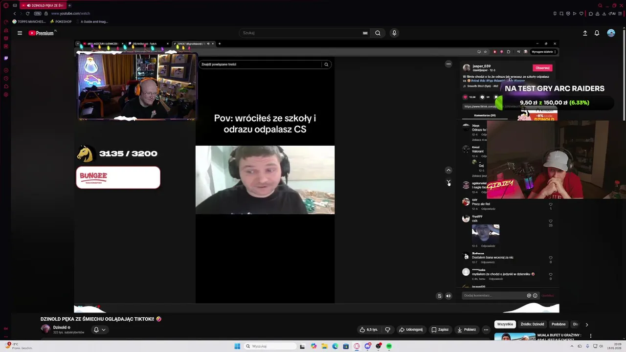This screenshot has width=626, height=352.
Task: Click the TikTok up arrow in the video
Action: tap(448, 170)
